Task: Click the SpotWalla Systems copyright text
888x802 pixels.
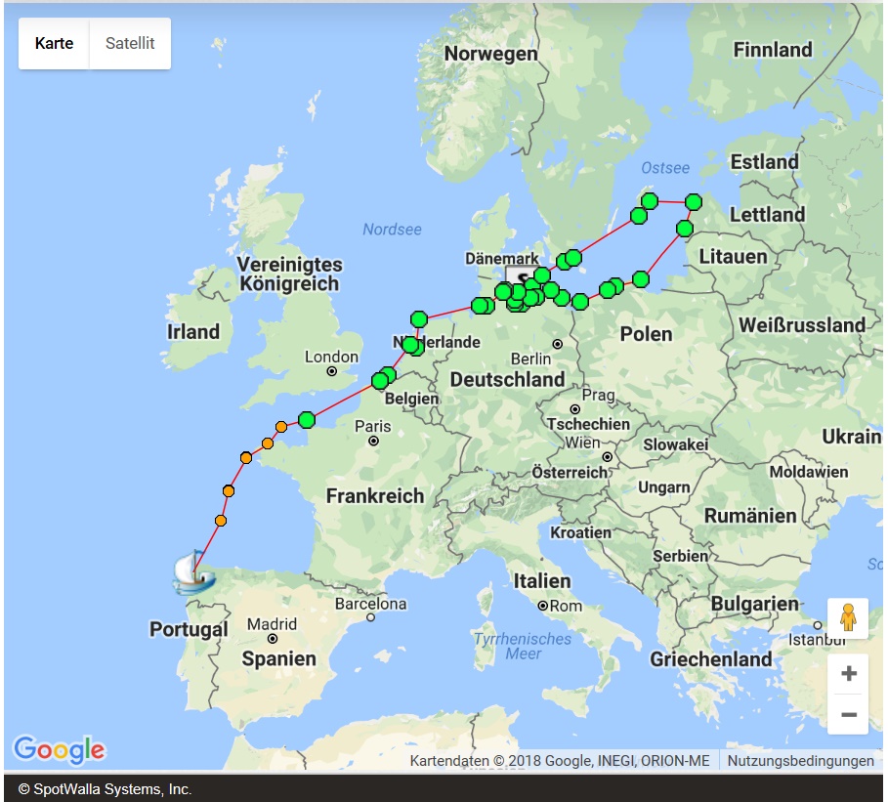Action: click(105, 789)
